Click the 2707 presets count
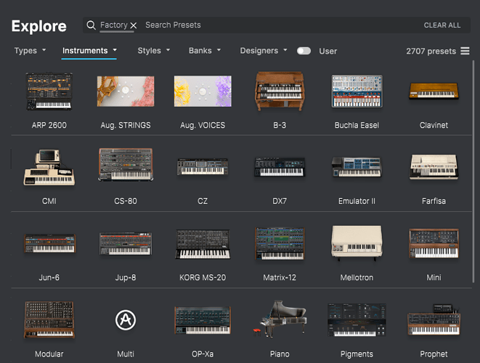Image resolution: width=480 pixels, height=363 pixels. pyautogui.click(x=431, y=51)
